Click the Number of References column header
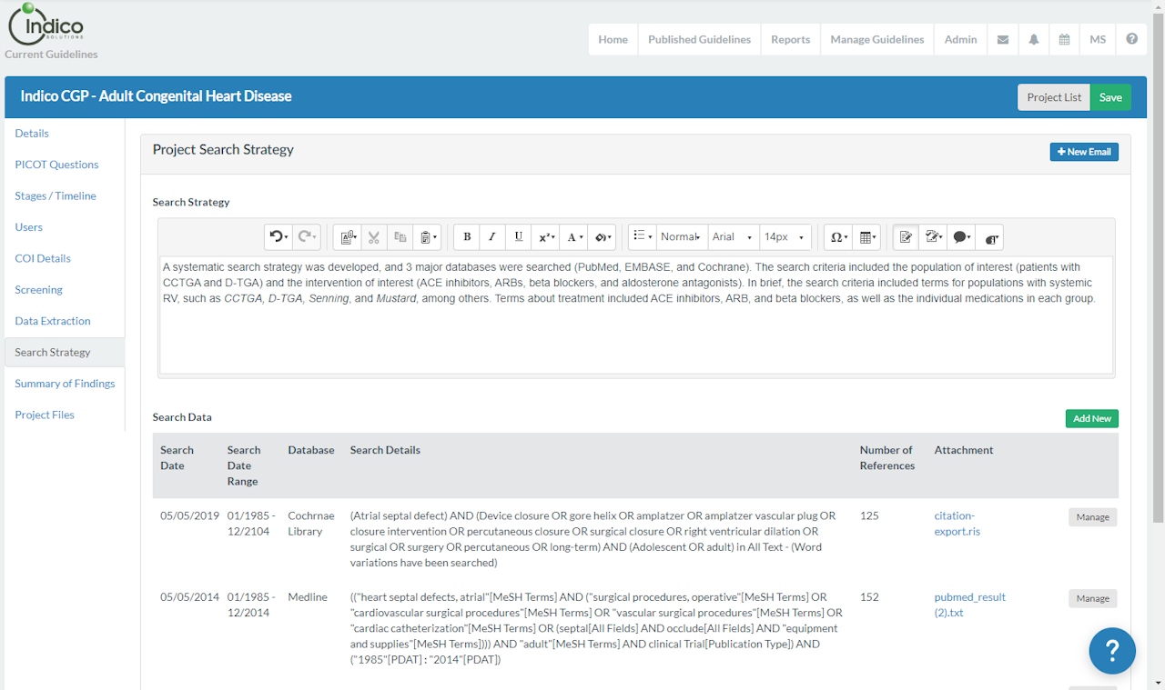The width and height of the screenshot is (1165, 690). [x=887, y=458]
